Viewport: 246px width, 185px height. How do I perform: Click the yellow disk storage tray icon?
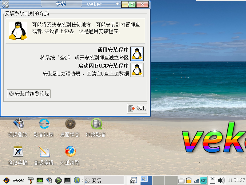189,180
